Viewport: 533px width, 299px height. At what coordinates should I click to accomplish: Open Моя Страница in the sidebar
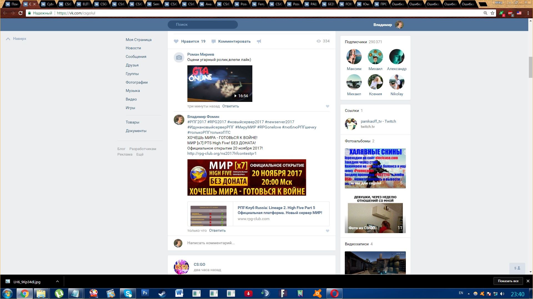139,40
